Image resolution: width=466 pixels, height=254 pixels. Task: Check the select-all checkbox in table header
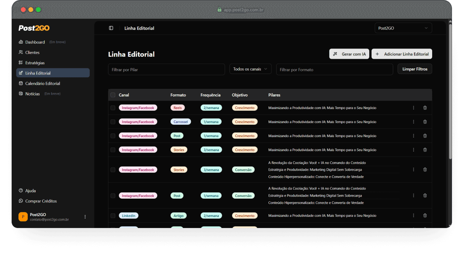113,95
